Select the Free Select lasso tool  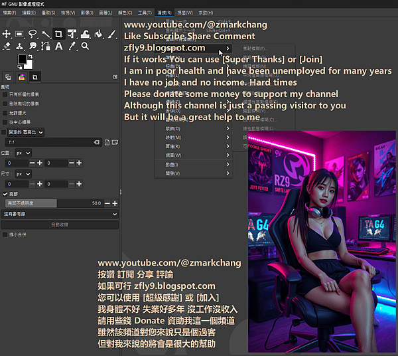click(33, 34)
